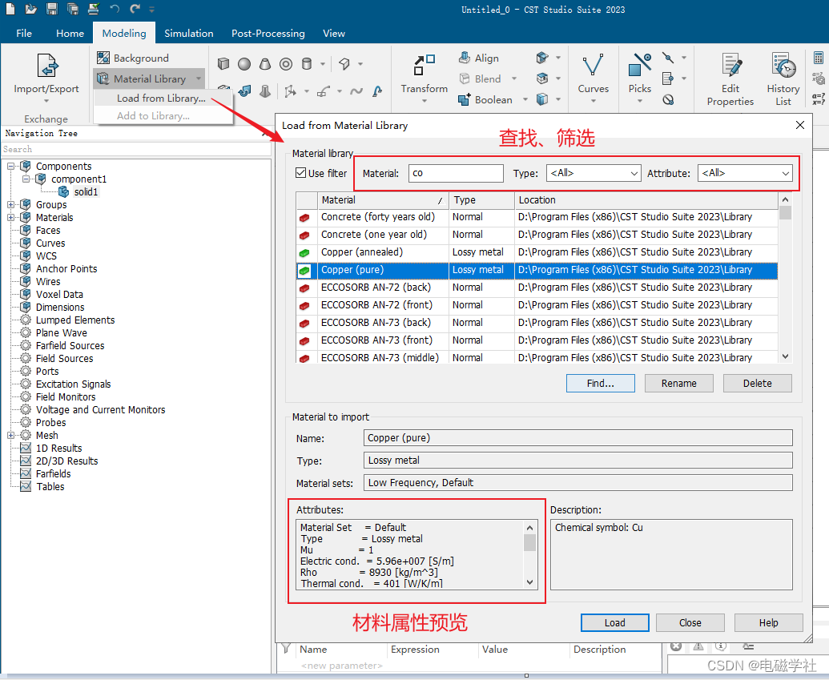Select Concrete (forty years old) row

pos(537,217)
